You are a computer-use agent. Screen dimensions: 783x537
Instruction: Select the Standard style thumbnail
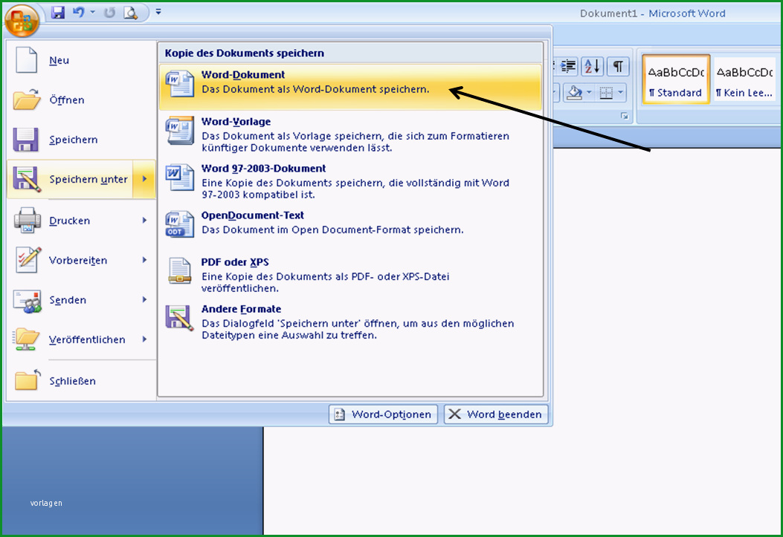click(x=676, y=79)
